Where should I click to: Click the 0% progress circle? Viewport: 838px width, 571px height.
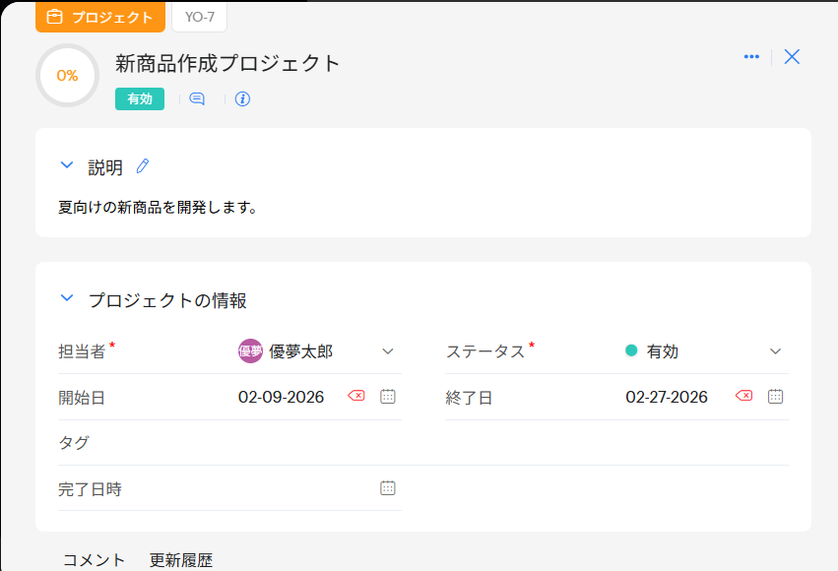pos(67,76)
